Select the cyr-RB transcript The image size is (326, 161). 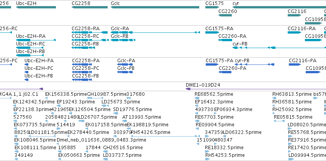pos(279,48)
